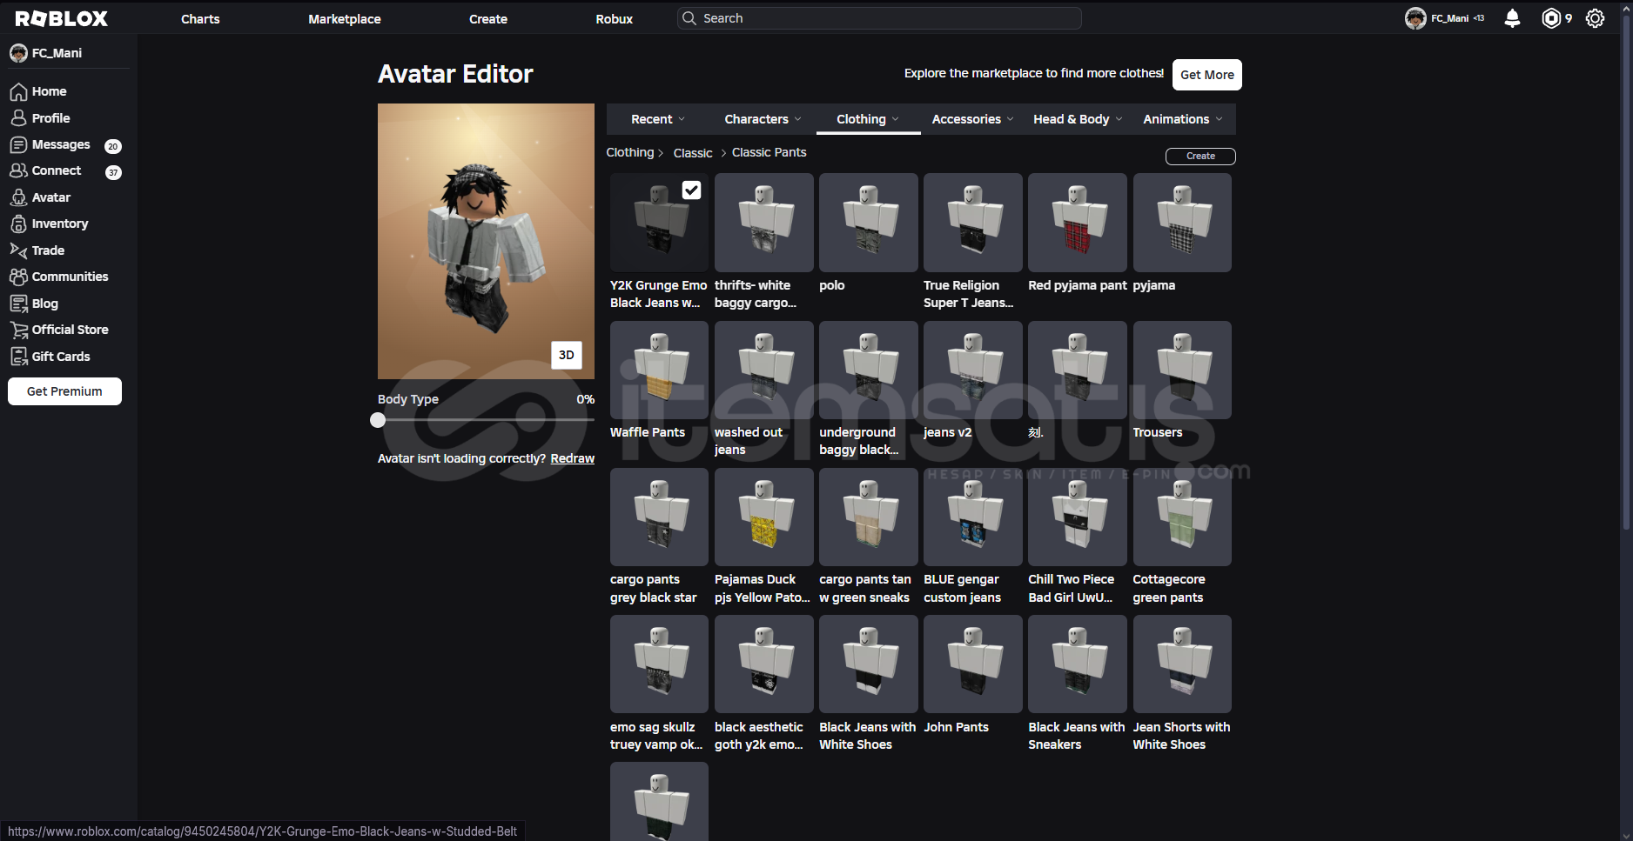Click the Get More button
The width and height of the screenshot is (1633, 841).
click(1206, 75)
